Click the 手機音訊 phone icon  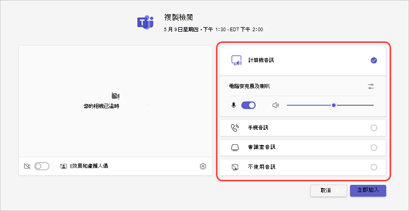(235, 128)
